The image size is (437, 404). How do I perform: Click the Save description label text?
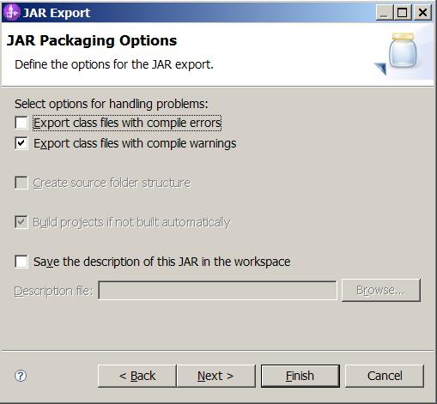161,262
